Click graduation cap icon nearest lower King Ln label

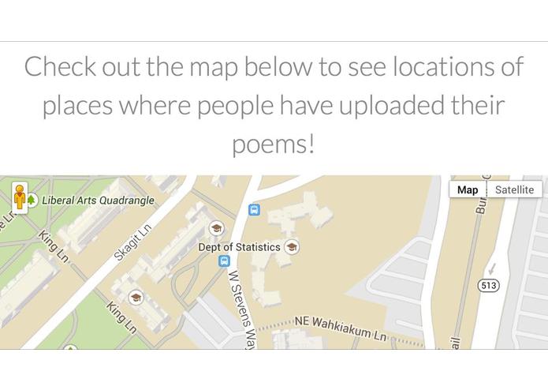136,298
